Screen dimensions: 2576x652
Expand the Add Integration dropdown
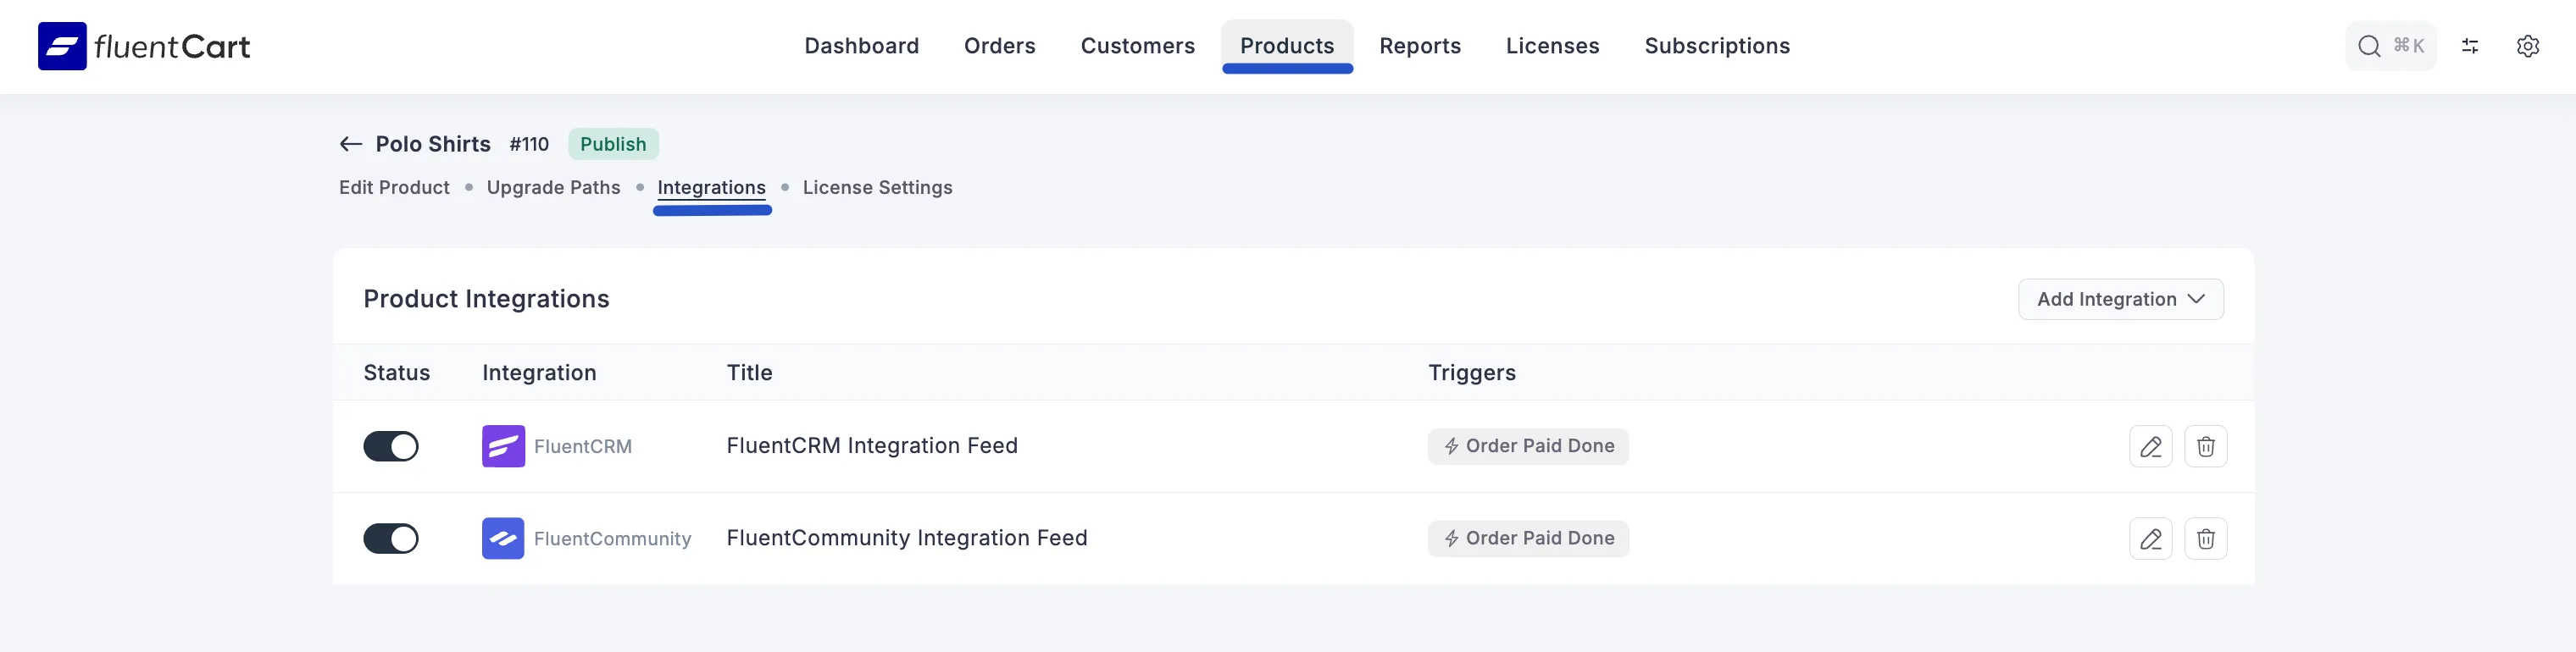[2120, 298]
